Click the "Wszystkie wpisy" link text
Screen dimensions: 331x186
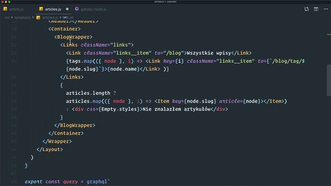[x=209, y=53]
